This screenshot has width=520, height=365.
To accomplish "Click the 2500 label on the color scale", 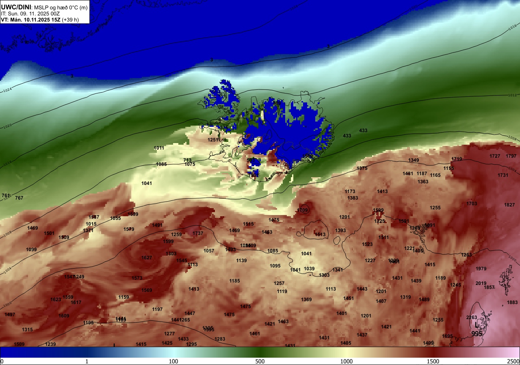I will click(513, 361).
